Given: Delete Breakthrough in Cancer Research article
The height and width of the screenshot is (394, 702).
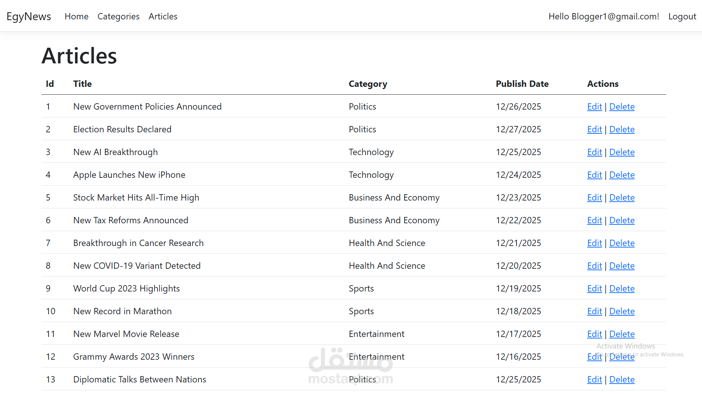Looking at the screenshot, I should point(622,243).
